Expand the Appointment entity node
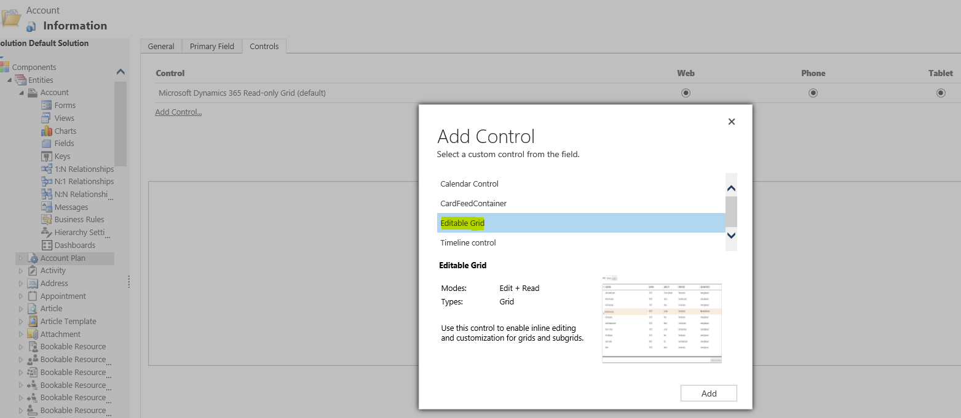The image size is (961, 418). point(20,296)
